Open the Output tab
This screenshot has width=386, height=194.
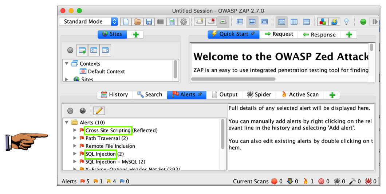pos(225,95)
